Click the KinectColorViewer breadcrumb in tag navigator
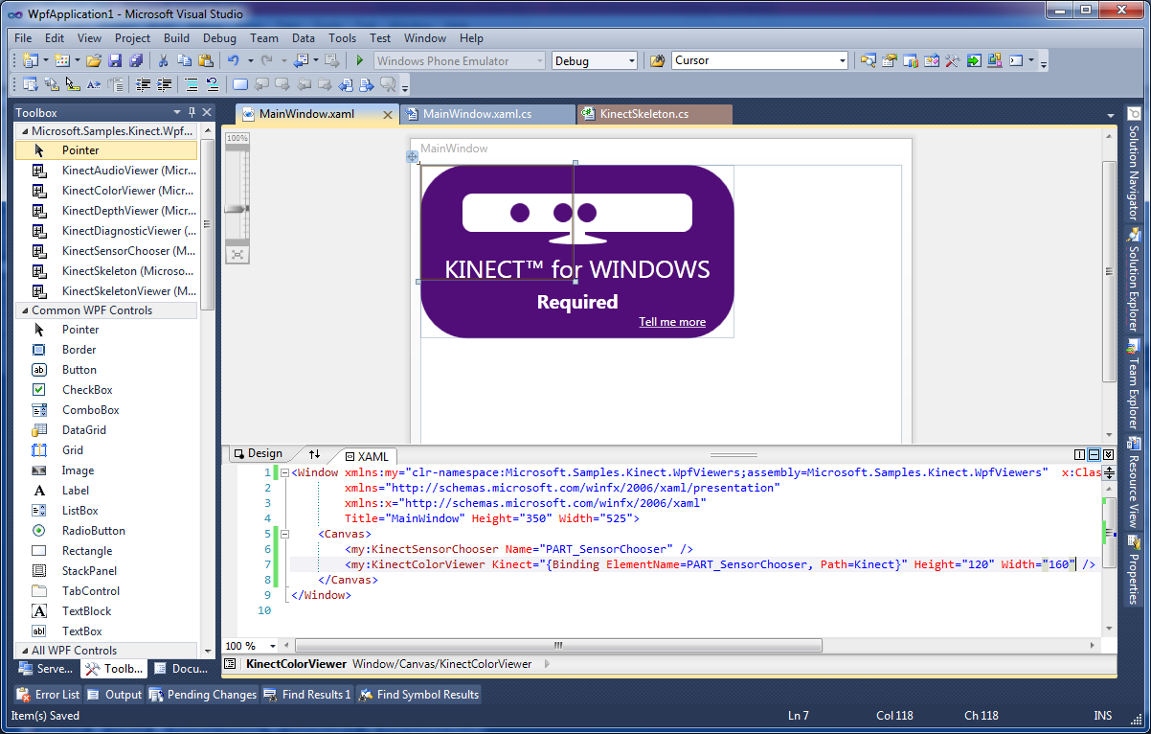This screenshot has height=734, width=1151. pyautogui.click(x=296, y=663)
